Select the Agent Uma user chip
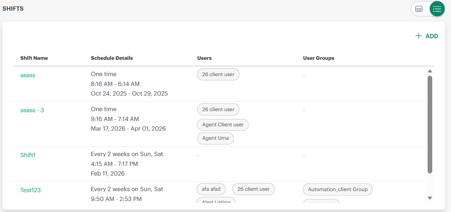The image size is (451, 212). [215, 138]
